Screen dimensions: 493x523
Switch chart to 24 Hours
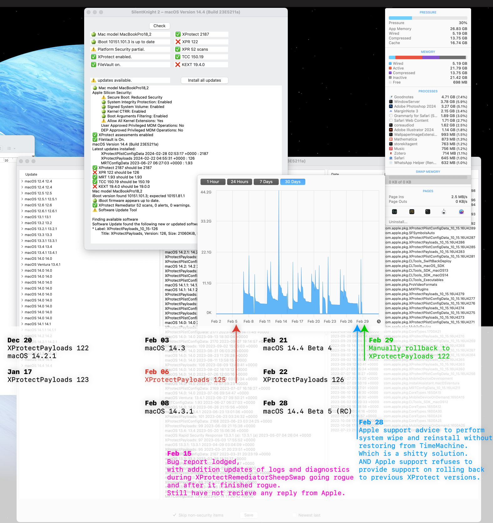click(240, 182)
